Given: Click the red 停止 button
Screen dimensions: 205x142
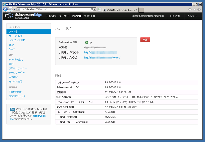Looking at the screenshot, I should click(145, 40).
